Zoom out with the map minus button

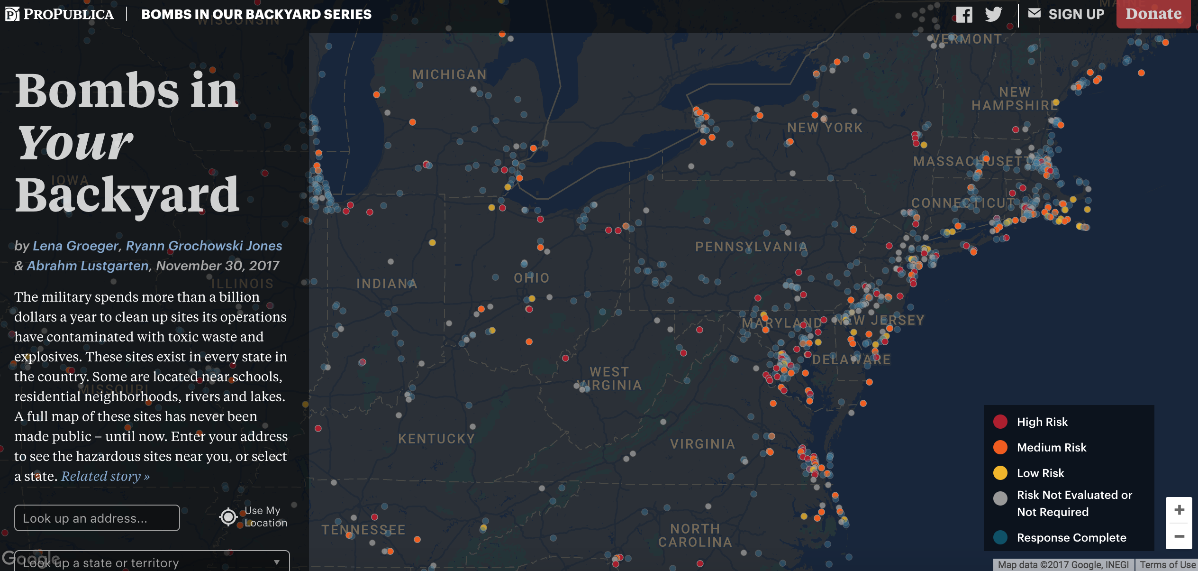tap(1179, 536)
